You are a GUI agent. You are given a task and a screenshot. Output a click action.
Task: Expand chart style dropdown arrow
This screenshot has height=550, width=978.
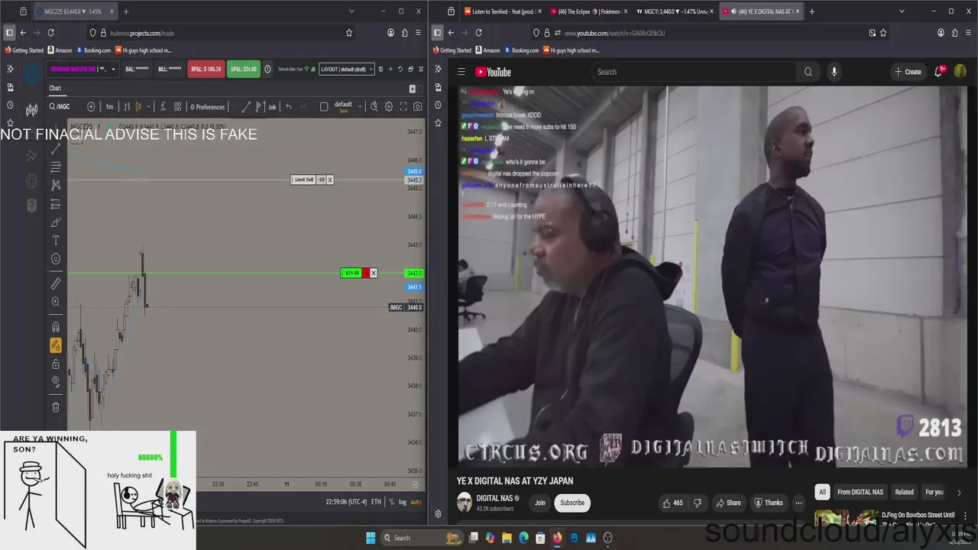tap(148, 107)
